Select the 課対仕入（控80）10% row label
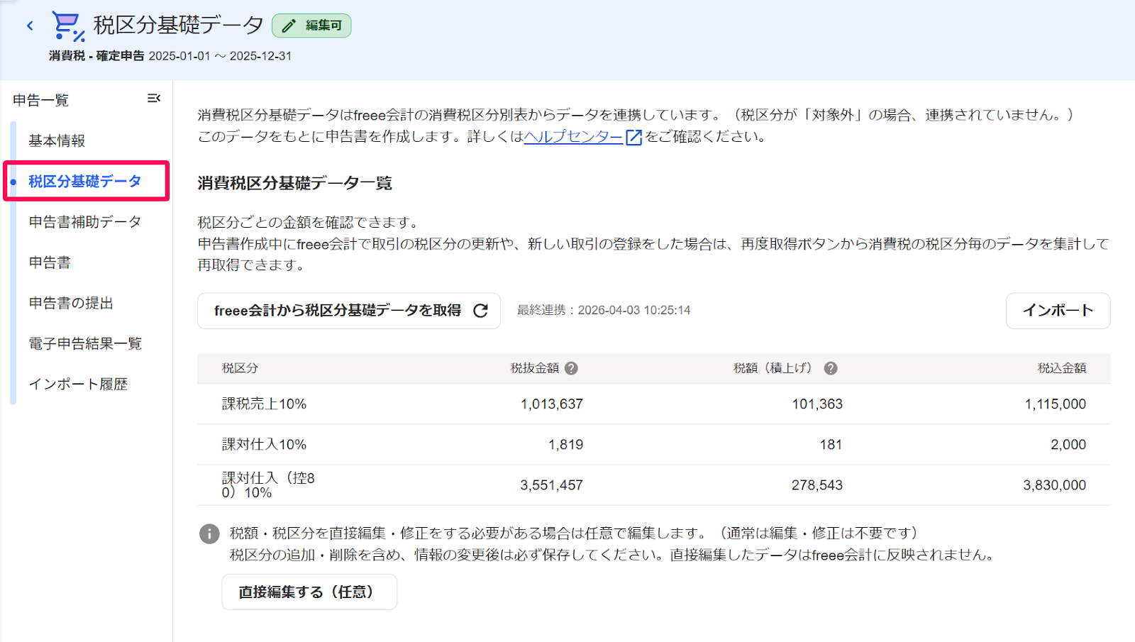 click(268, 485)
